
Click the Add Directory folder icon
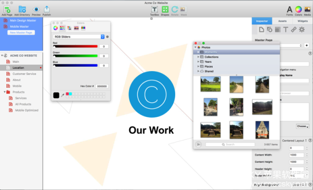[22, 9]
